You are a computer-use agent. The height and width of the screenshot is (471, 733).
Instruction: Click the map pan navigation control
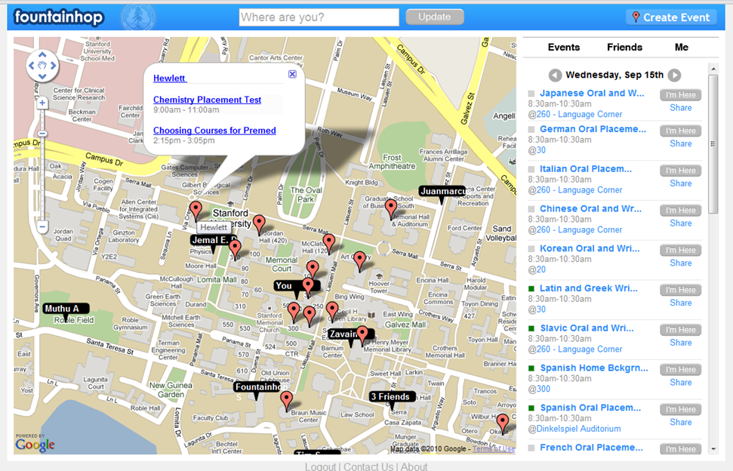coord(42,66)
